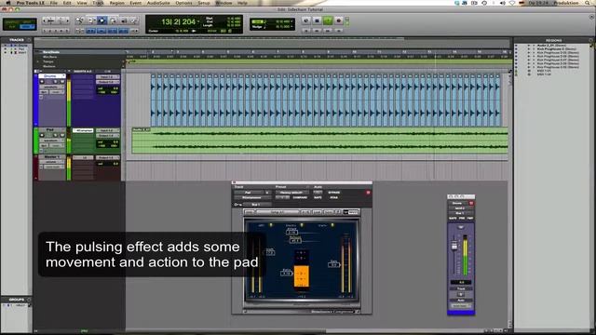The image size is (596, 335).
Task: Click the red target button in Drums output window
Action: coord(471,203)
